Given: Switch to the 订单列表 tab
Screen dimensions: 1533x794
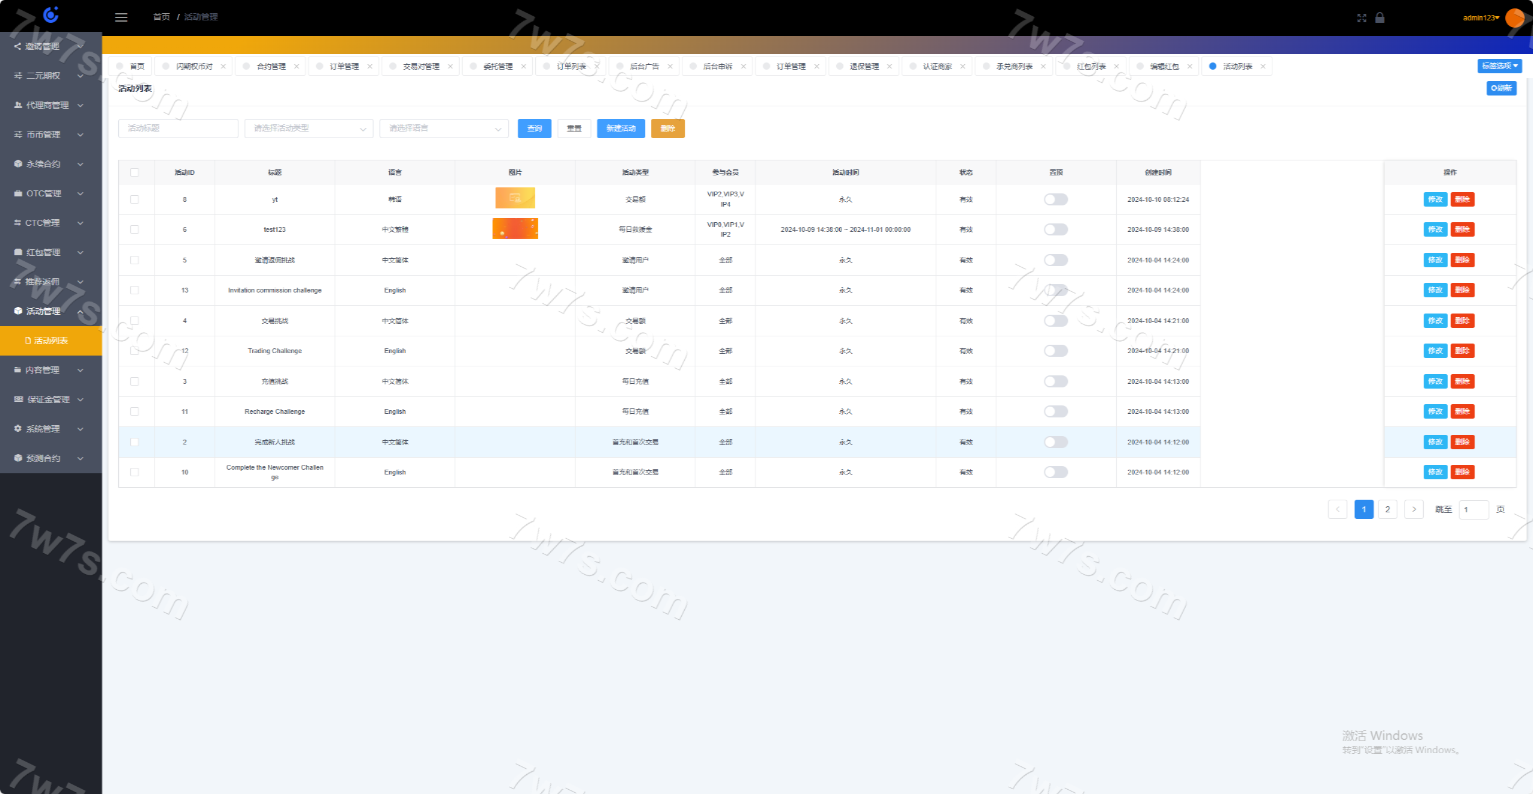Looking at the screenshot, I should pos(571,67).
